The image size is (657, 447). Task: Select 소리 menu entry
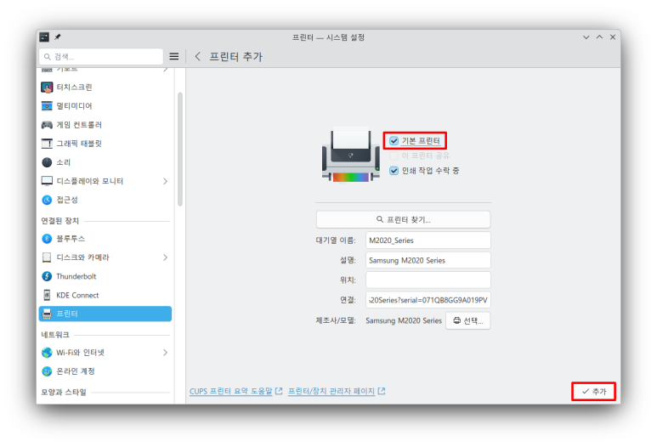[105, 162]
